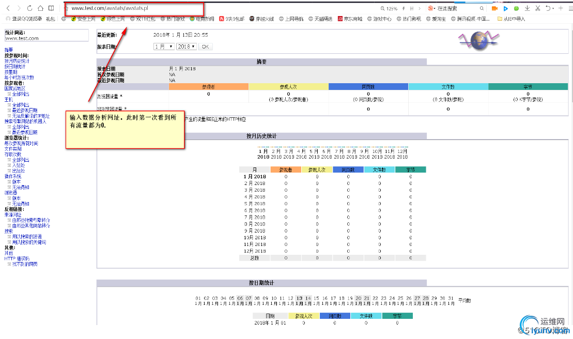Open the 从IE中导入 bookmark folder
Image resolution: width=573 pixels, height=339 pixels.
(x=511, y=19)
